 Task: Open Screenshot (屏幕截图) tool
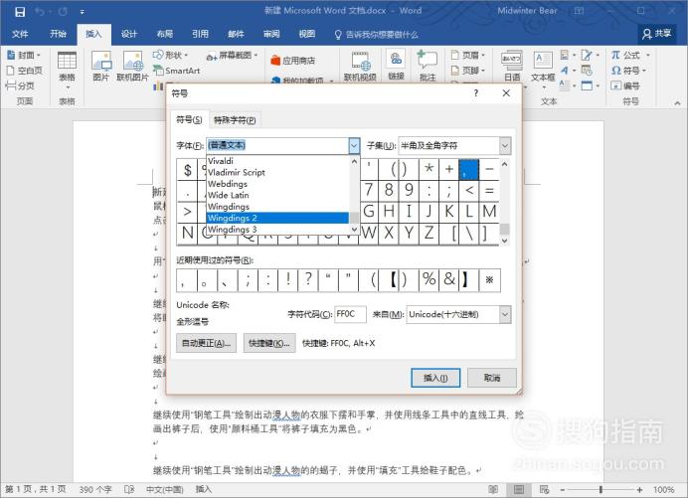point(232,56)
